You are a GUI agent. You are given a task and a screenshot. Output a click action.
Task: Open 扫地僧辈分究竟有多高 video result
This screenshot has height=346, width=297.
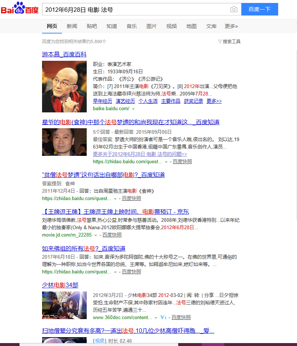coord(128,331)
